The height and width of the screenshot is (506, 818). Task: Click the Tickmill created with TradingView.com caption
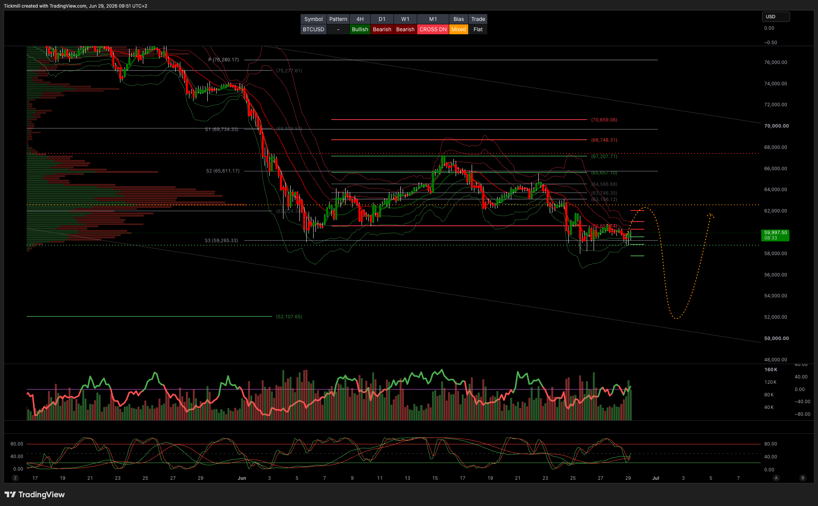coord(75,6)
